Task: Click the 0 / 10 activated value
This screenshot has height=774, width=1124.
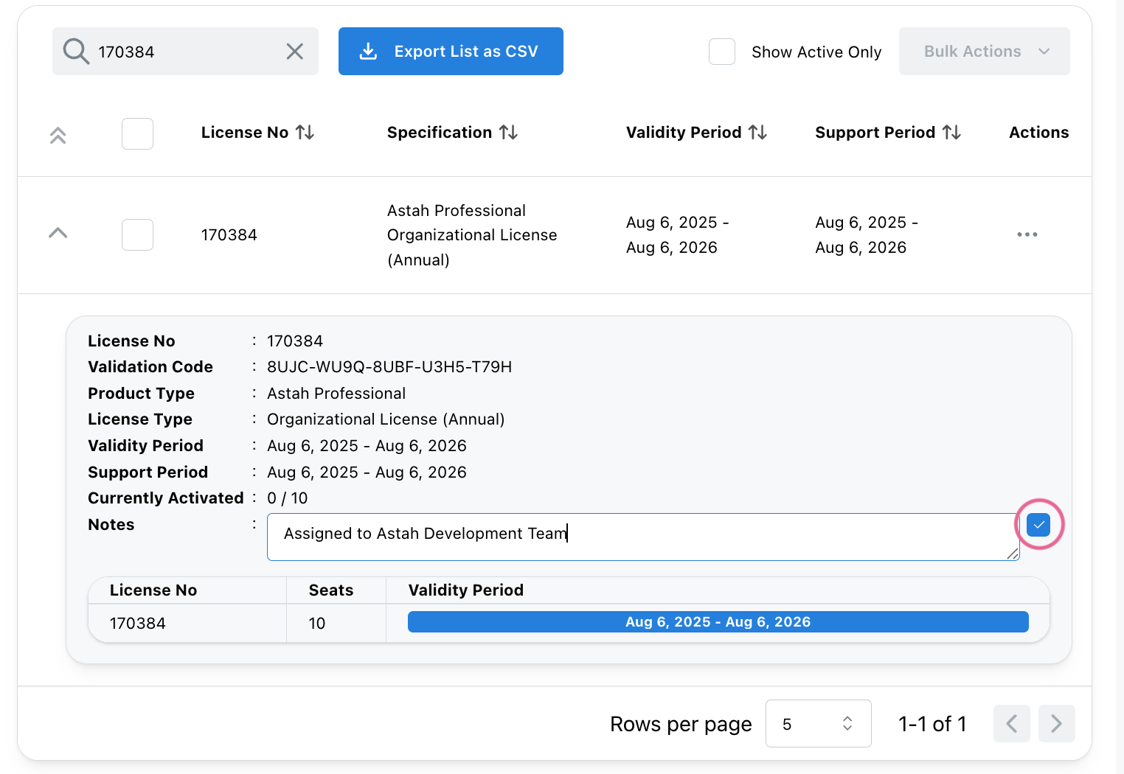Action: (x=288, y=498)
